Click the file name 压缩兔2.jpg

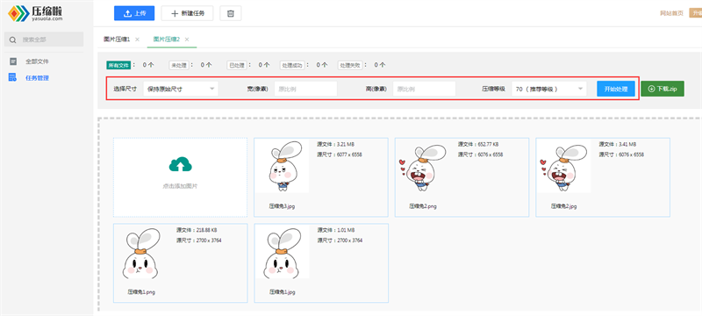click(563, 206)
